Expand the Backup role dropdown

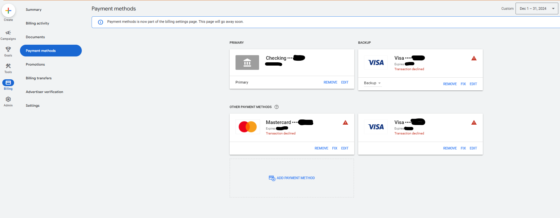373,83
